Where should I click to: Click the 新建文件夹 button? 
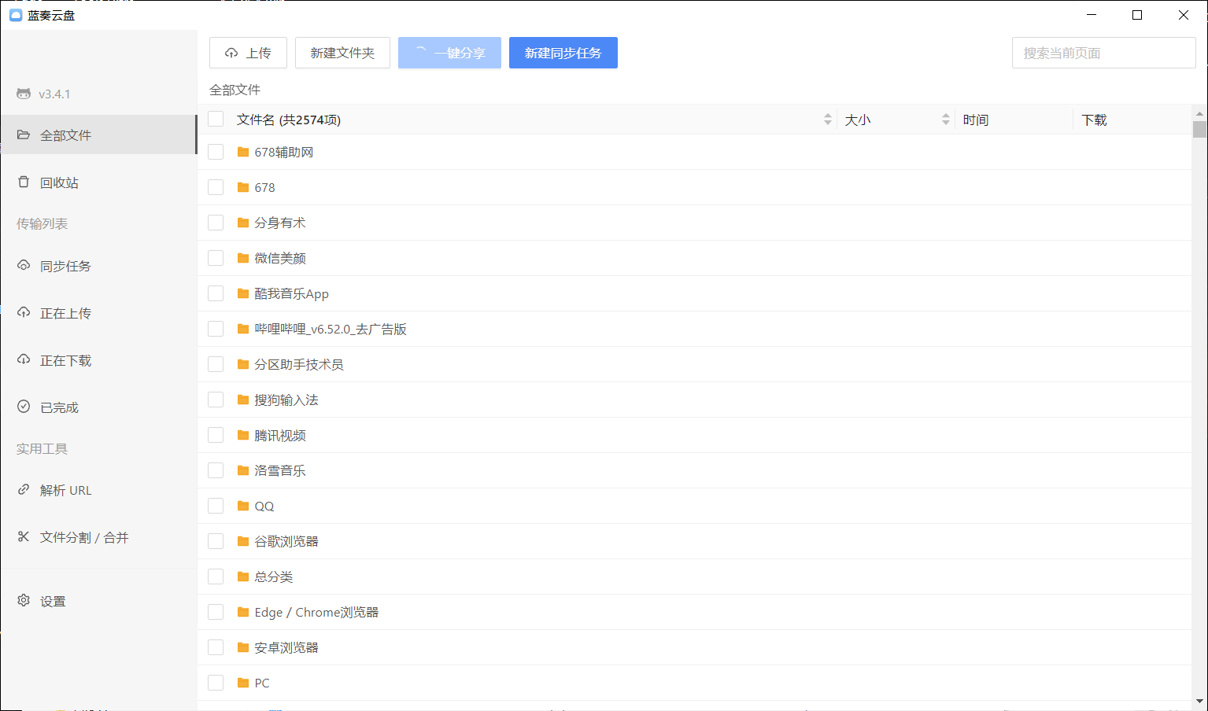tap(342, 52)
